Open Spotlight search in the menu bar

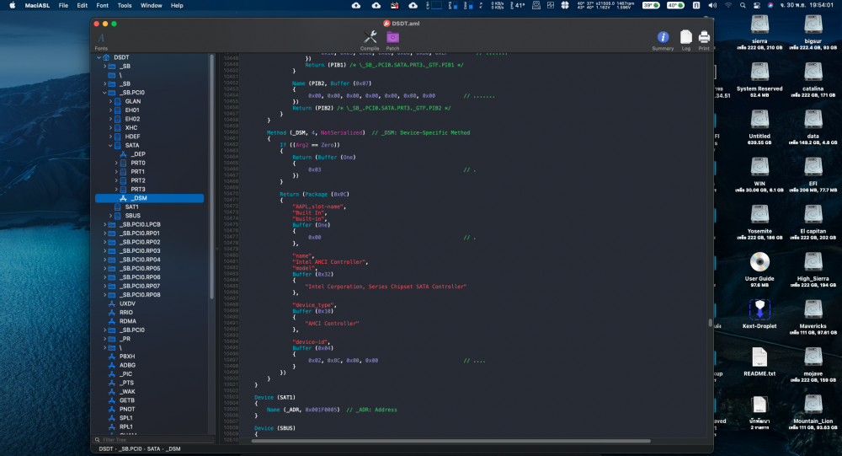pos(743,5)
